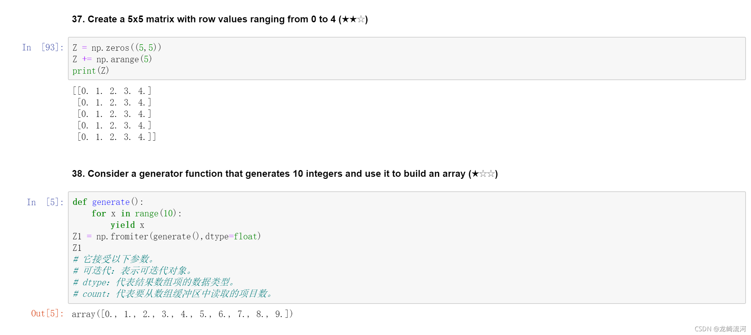Click the Out[5] output prompt
This screenshot has width=751, height=335.
click(x=47, y=313)
